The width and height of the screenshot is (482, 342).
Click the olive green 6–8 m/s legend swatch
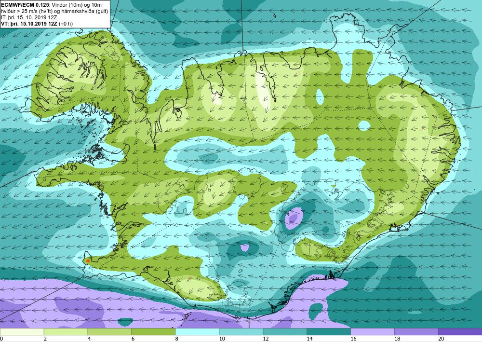pos(153,332)
